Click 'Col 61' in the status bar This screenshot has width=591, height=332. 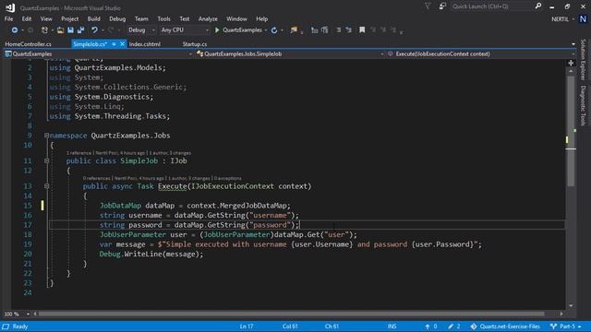pos(290,326)
